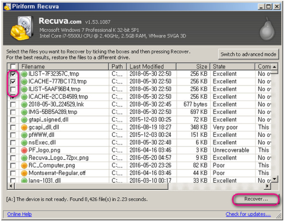Click the green status dot for ILIST-5AAF96B4.tmp
Screen dimensions: 284x222
pos(24,89)
